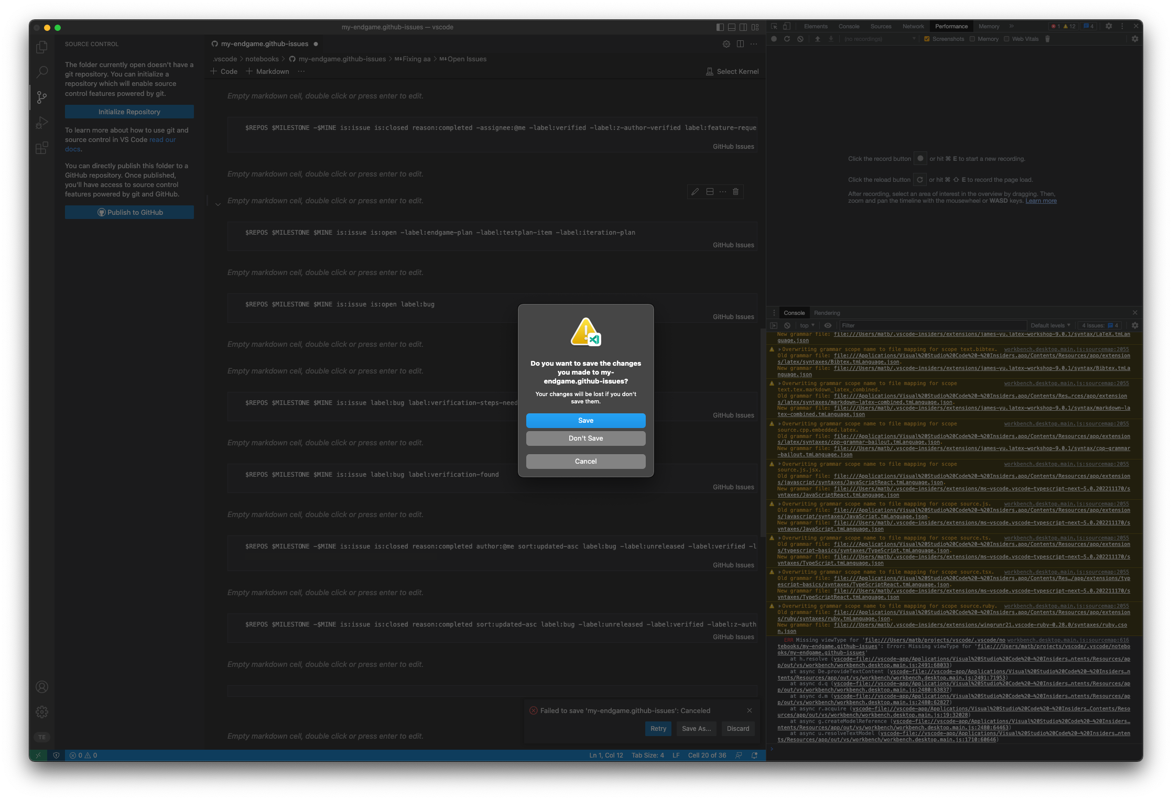Image resolution: width=1172 pixels, height=800 pixels.
Task: Select the Explorer icon in the activity bar
Action: (x=41, y=47)
